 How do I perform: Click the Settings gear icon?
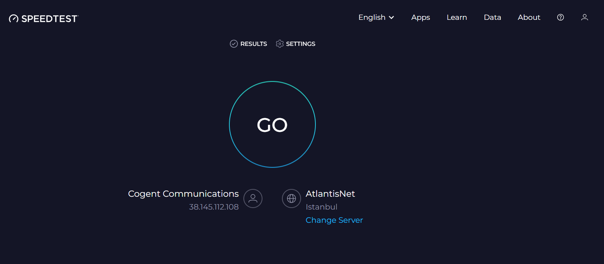(280, 44)
